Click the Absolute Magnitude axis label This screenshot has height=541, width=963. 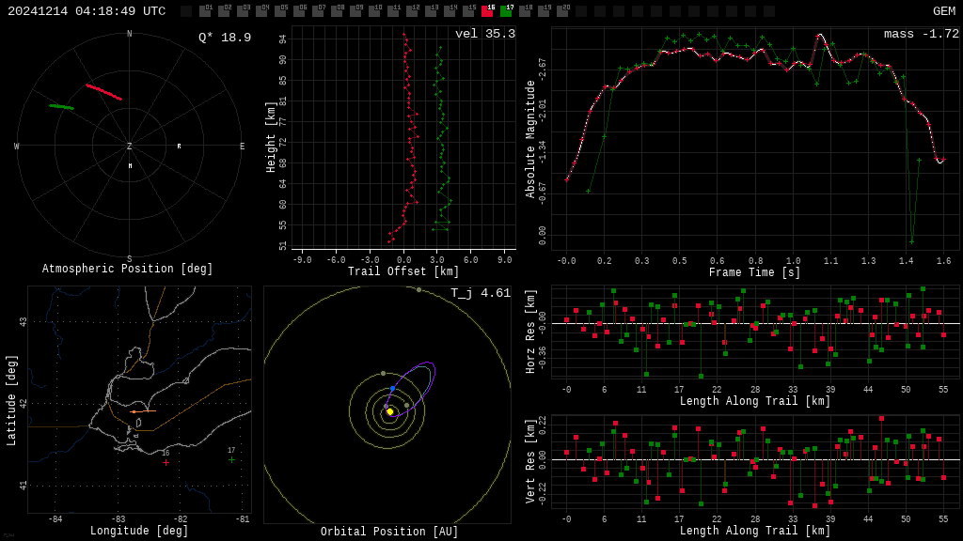(x=530, y=139)
